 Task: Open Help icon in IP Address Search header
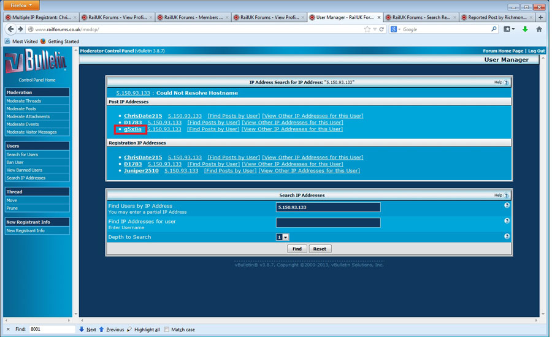[x=507, y=82]
